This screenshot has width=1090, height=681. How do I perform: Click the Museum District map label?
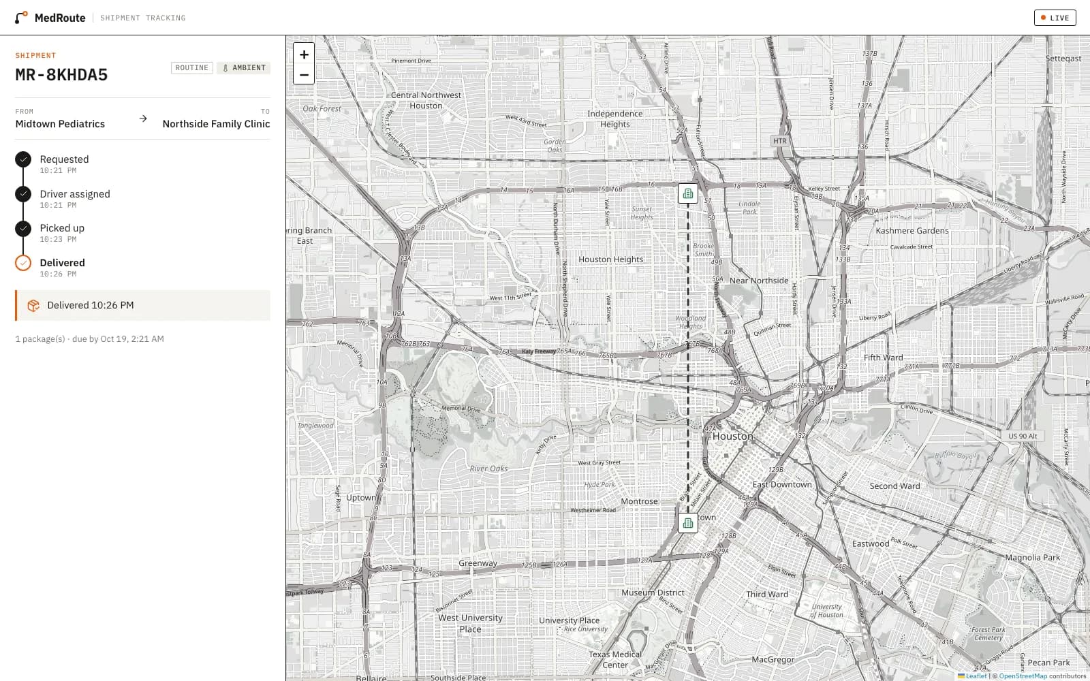(x=653, y=593)
